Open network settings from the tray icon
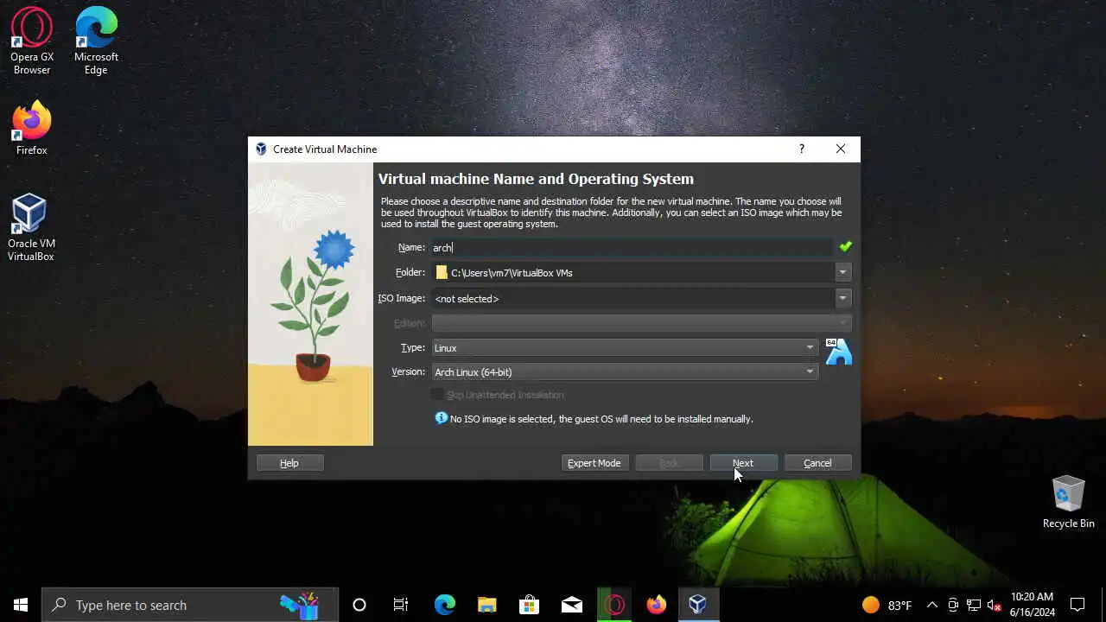 pyautogui.click(x=974, y=605)
